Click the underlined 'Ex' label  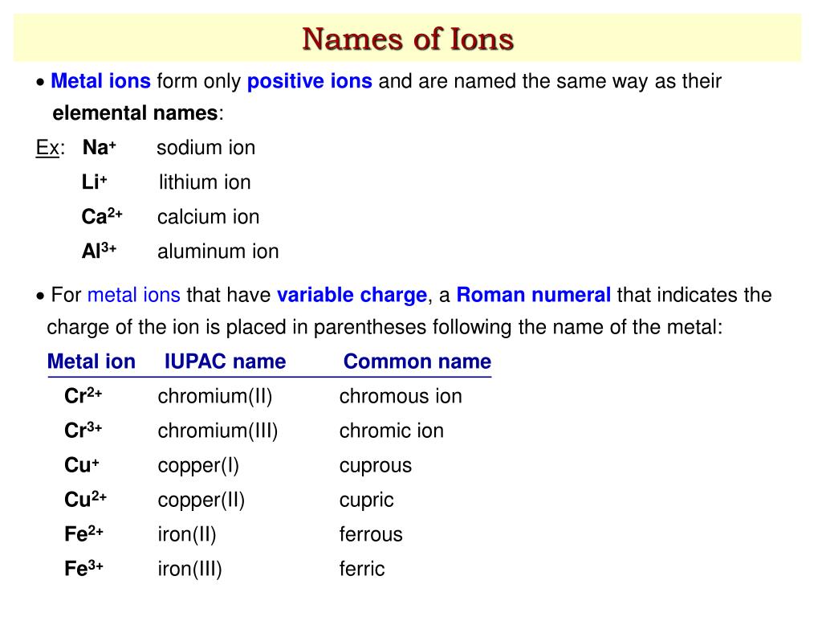click(47, 148)
